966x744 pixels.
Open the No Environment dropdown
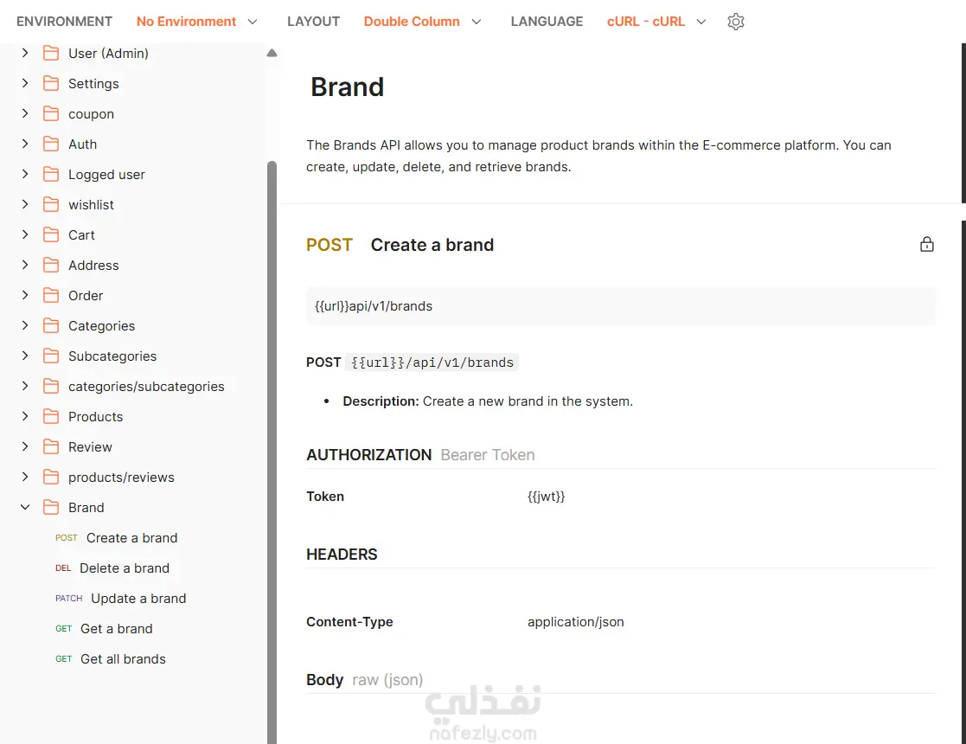pyautogui.click(x=197, y=22)
